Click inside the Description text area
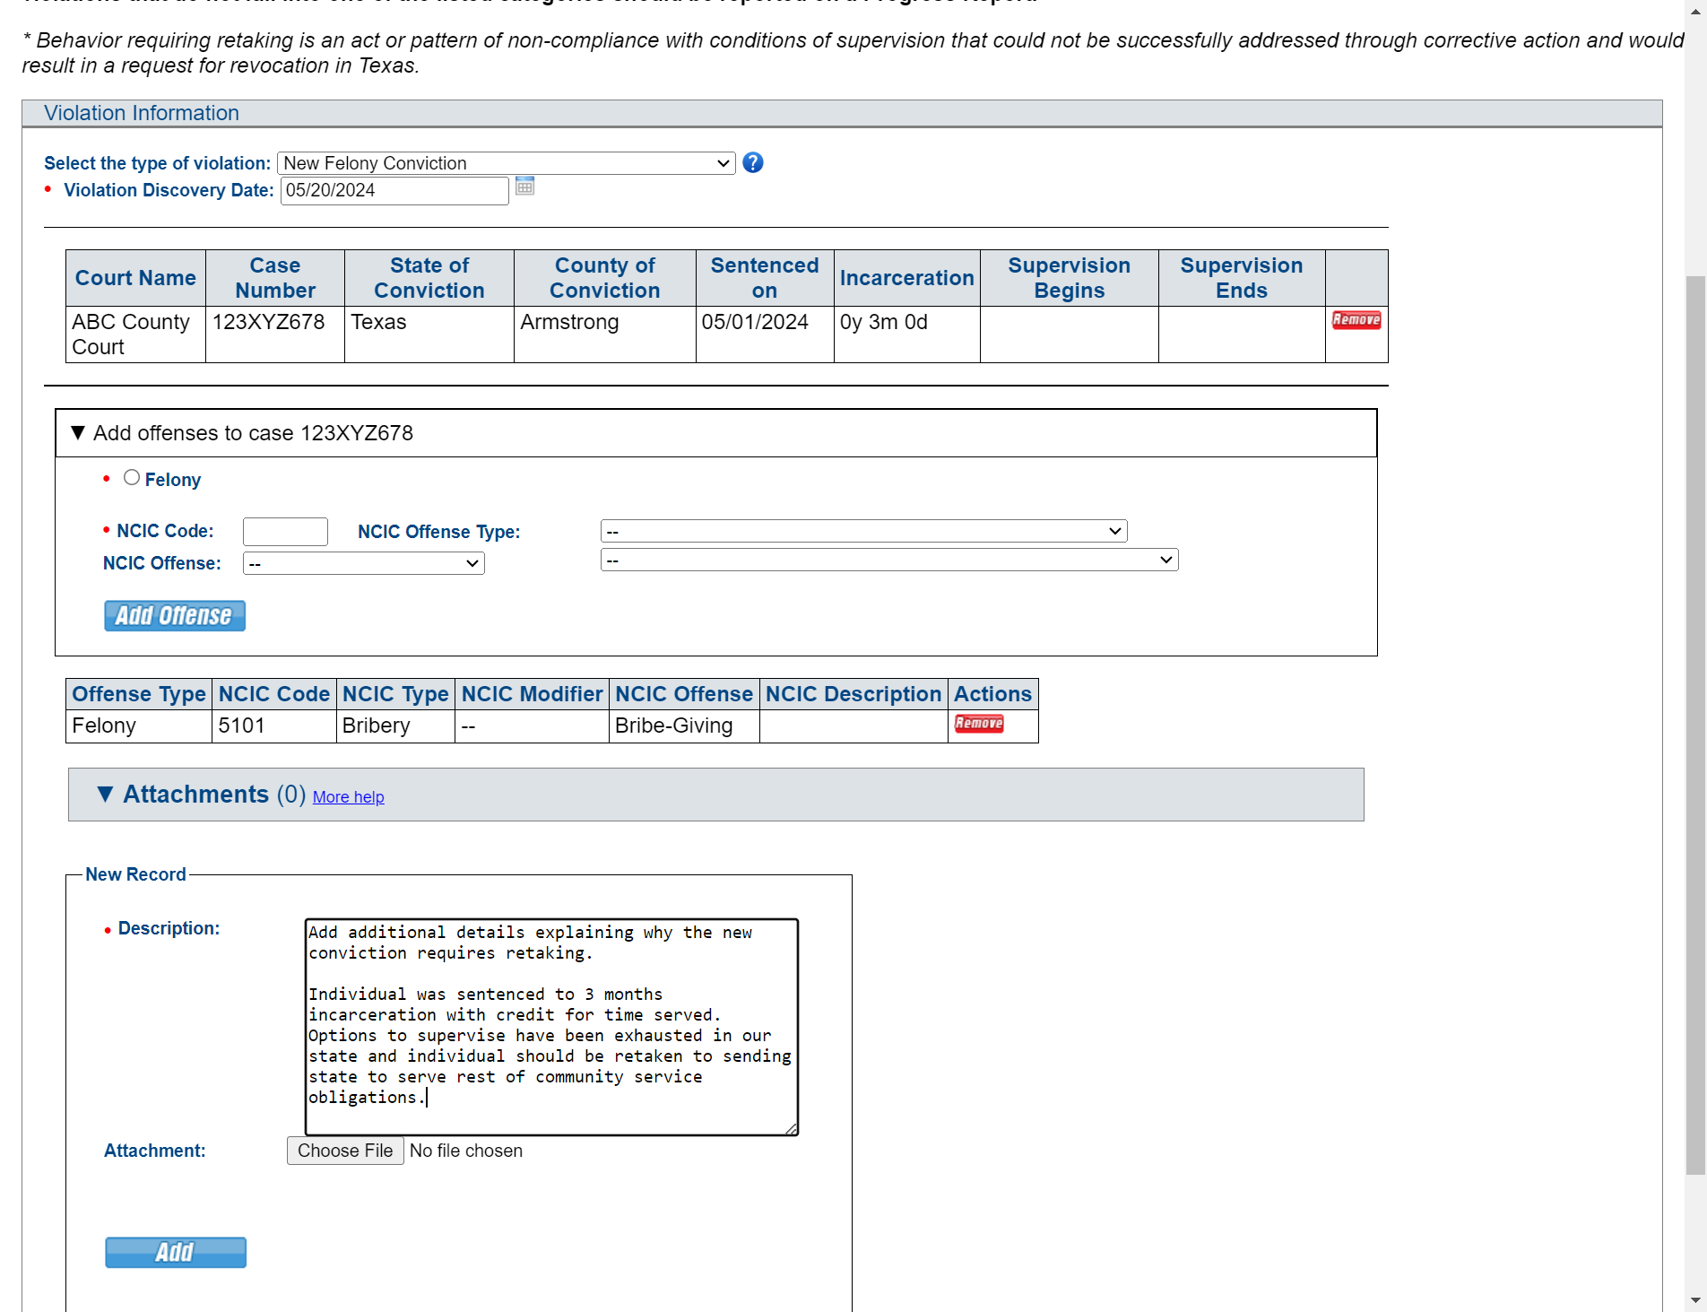 pos(551,1027)
